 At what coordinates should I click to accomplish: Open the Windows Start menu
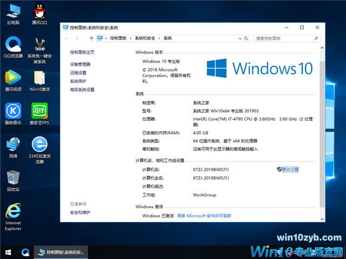(8, 253)
